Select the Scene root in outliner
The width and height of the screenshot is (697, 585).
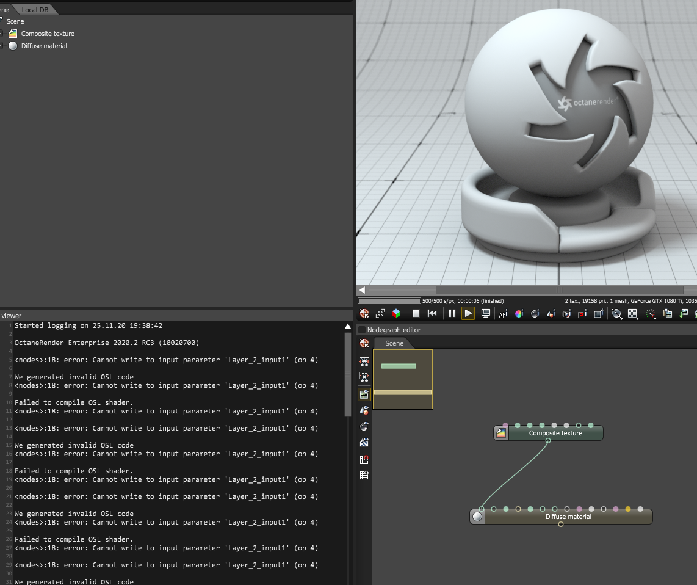[x=15, y=21]
